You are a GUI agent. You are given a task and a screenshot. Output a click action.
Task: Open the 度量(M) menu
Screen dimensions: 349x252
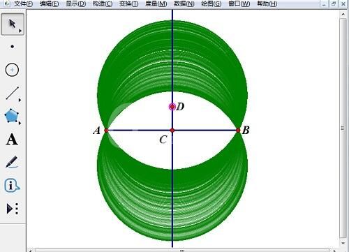tap(156, 3)
